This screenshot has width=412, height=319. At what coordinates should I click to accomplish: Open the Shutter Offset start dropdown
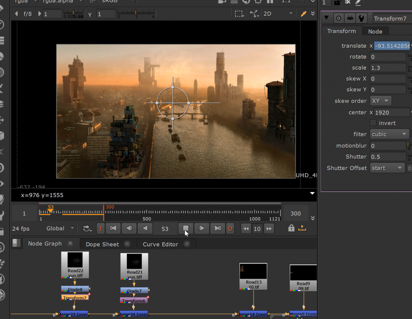point(387,168)
